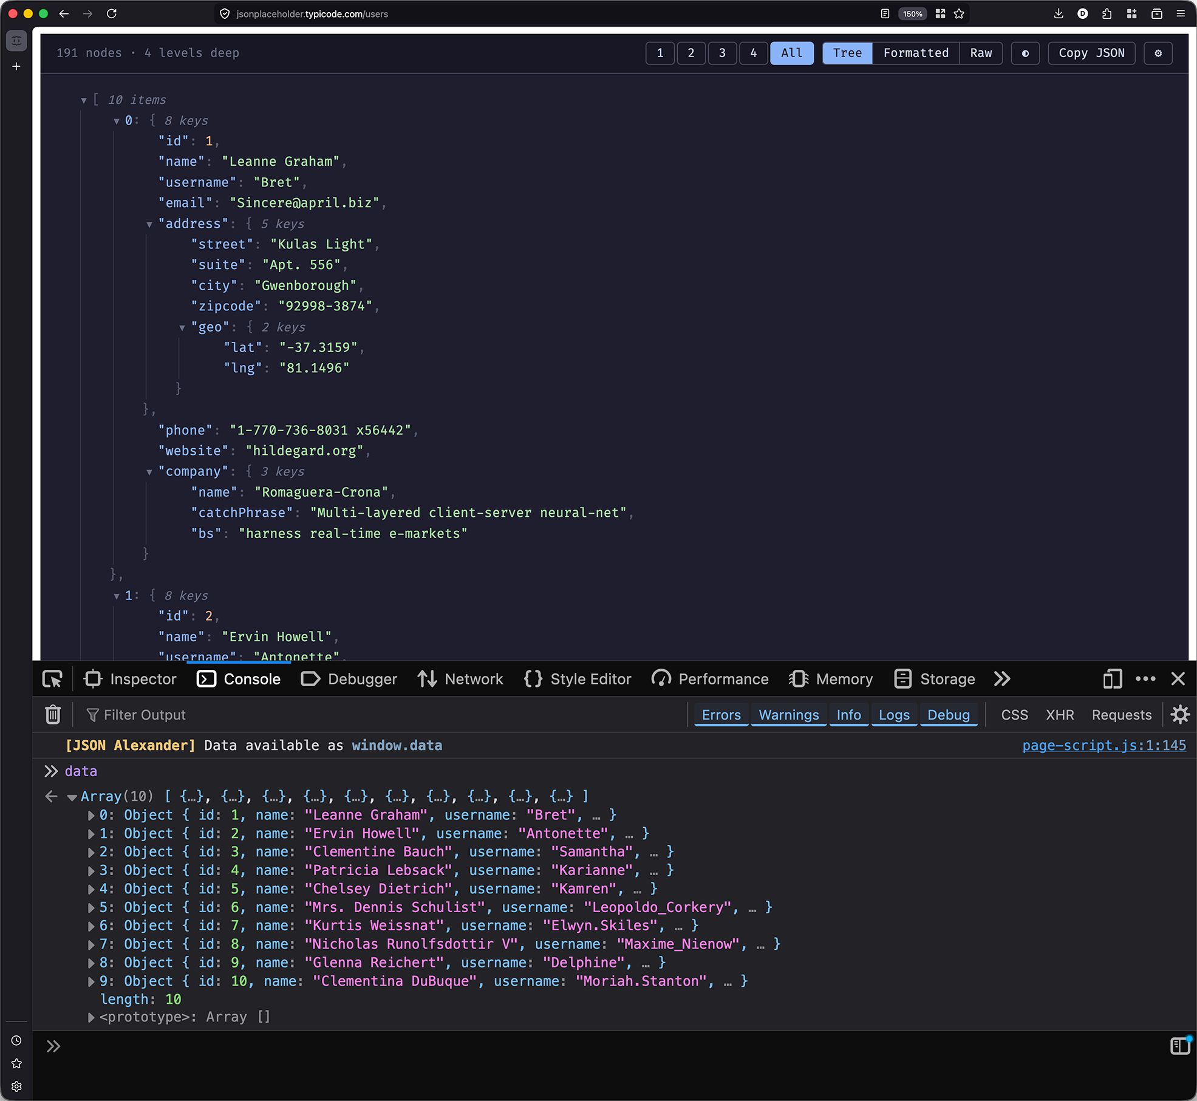
Task: Enable the Requests console filter
Action: pos(1122,715)
